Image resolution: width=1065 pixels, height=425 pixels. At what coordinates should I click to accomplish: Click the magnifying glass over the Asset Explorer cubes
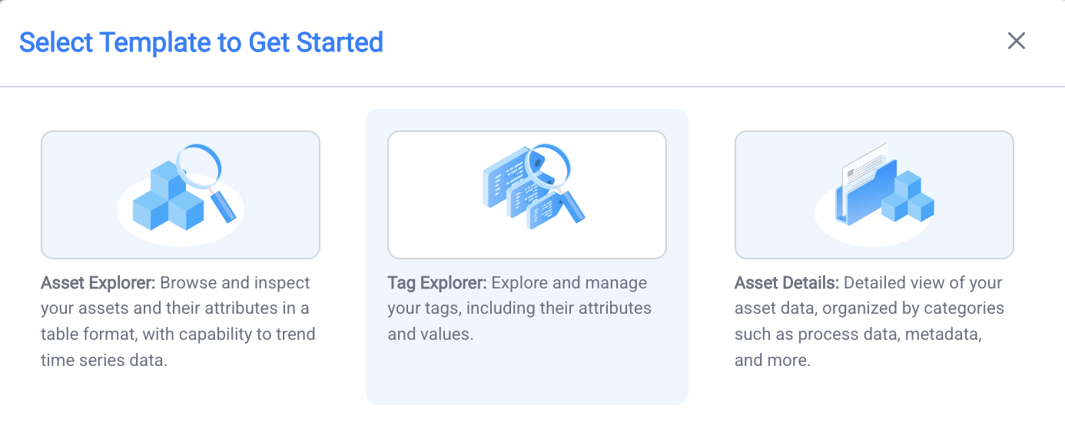(198, 164)
